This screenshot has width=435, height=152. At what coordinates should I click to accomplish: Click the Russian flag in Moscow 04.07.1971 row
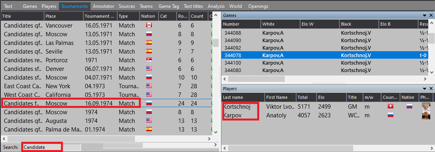[x=149, y=77]
